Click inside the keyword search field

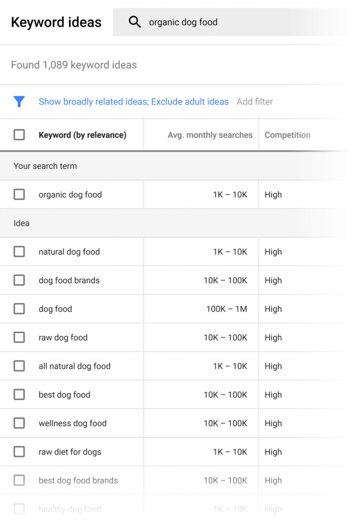coord(219,22)
